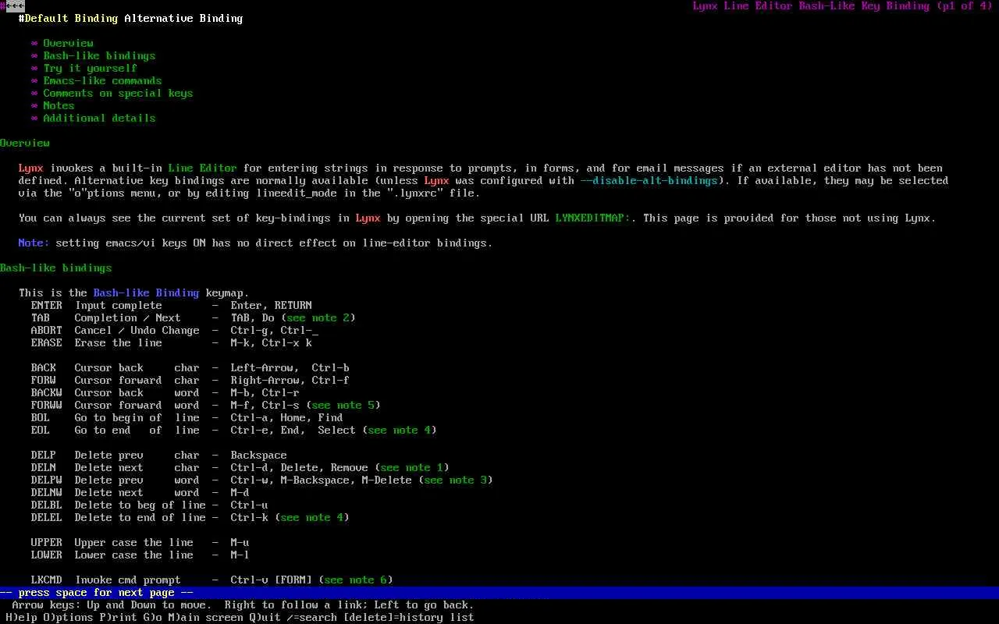Click the 'ABORT' keymap entry name
This screenshot has width=999, height=624.
coord(47,331)
